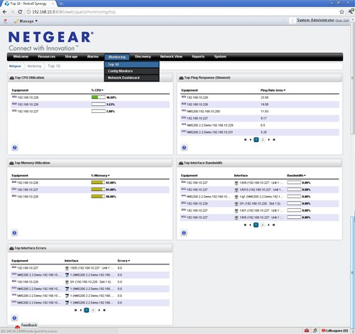The image size is (355, 334).
Task: Open the Discovery navigation item
Action: tap(143, 57)
